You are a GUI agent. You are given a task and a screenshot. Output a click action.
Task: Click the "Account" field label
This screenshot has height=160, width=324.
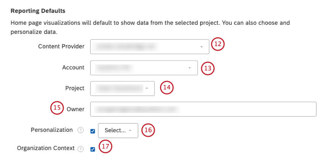click(73, 67)
